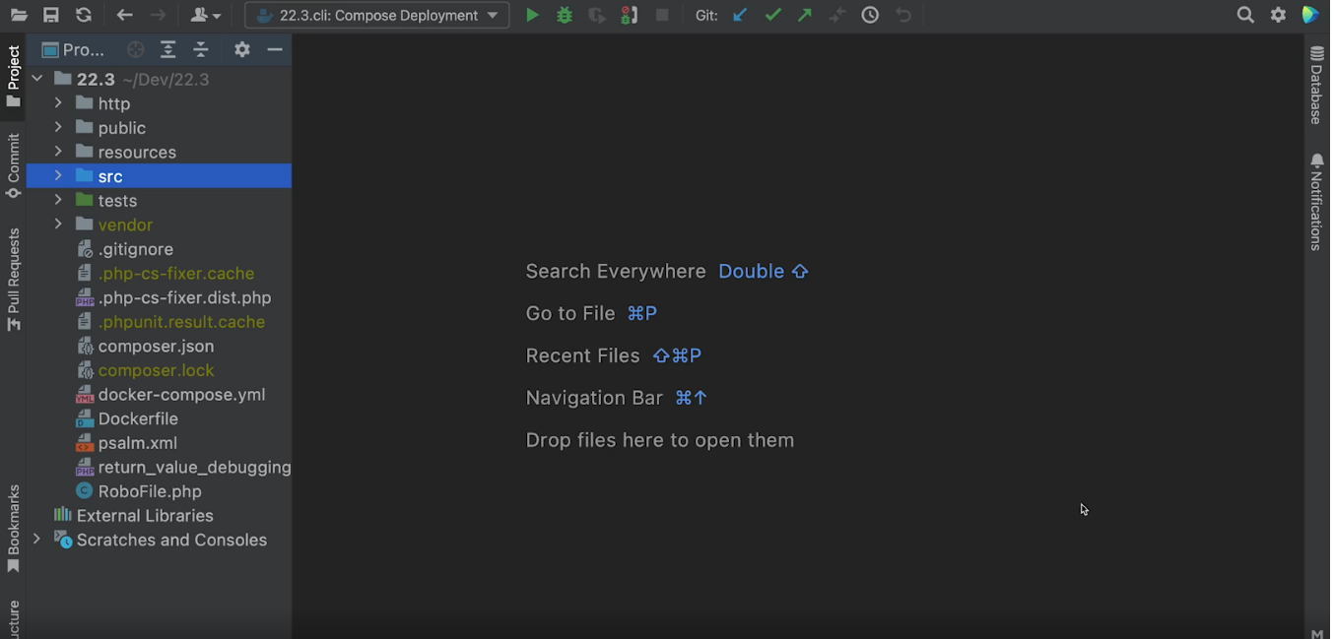
Task: Collapse all nodes in the Project panel
Action: pos(201,49)
